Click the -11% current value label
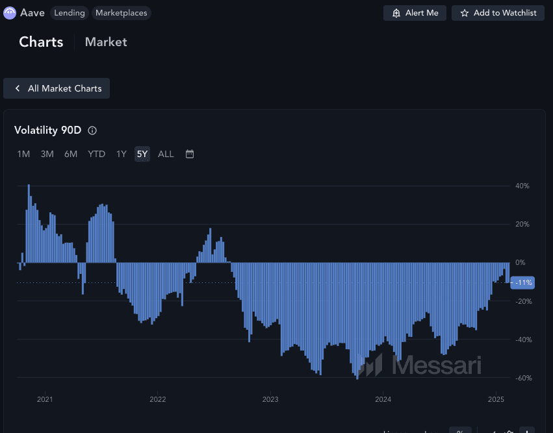Image resolution: width=553 pixels, height=433 pixels. point(522,282)
